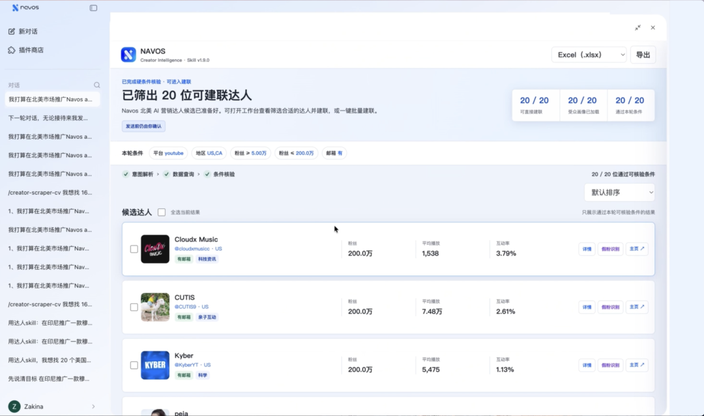The image size is (704, 416).
Task: Select the Cloudx Music checkbox
Action: click(x=134, y=249)
